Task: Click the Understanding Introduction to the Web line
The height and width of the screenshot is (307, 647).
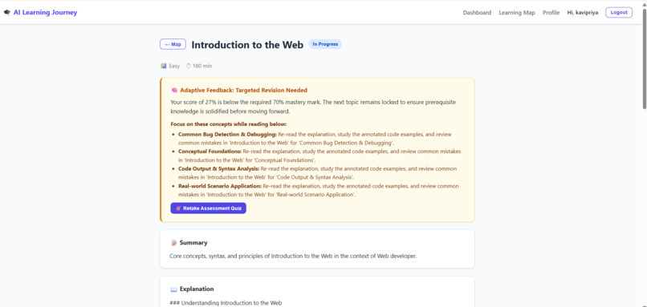Action: (226, 303)
